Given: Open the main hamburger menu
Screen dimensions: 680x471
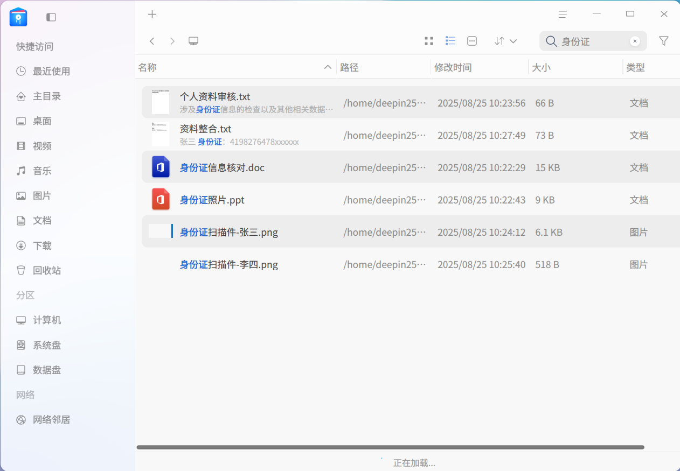Looking at the screenshot, I should pyautogui.click(x=563, y=15).
